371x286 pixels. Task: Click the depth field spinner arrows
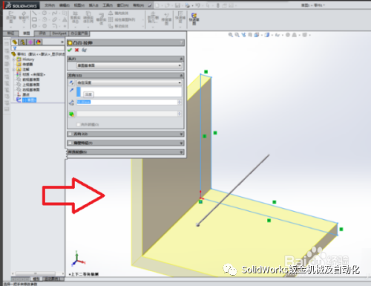180,102
